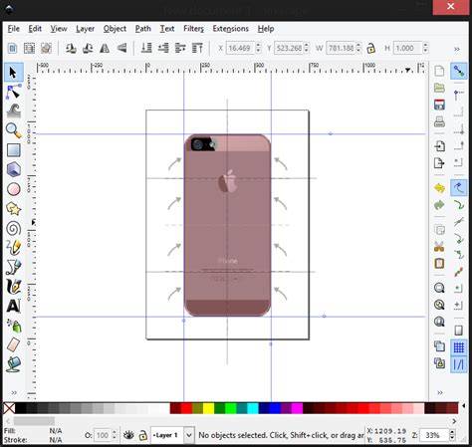Select the Zoom magnifier tool

(13, 130)
